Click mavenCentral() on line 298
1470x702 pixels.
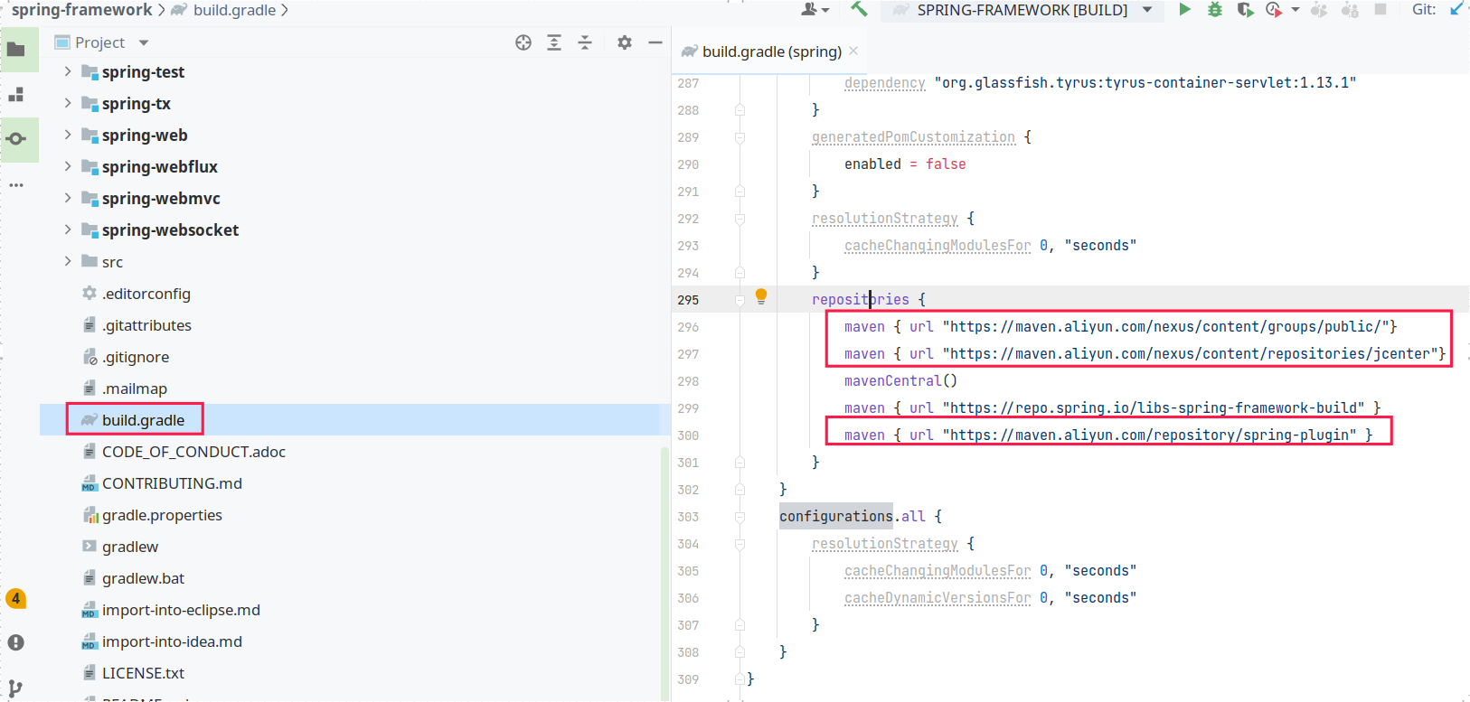coord(900,381)
